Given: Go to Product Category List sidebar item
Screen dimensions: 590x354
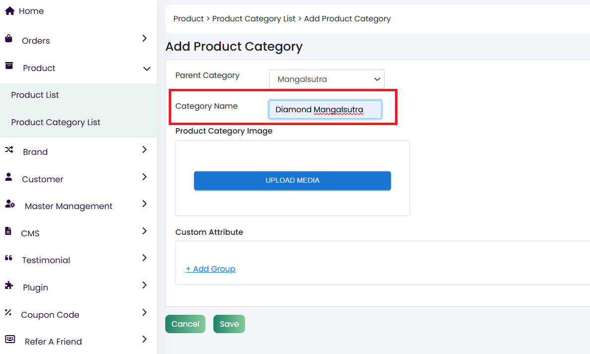Looking at the screenshot, I should pos(56,122).
